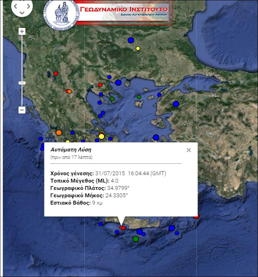This screenshot has width=258, height=277.
Task: Select the blue marker at the Dardanelles
Action: (159, 95)
